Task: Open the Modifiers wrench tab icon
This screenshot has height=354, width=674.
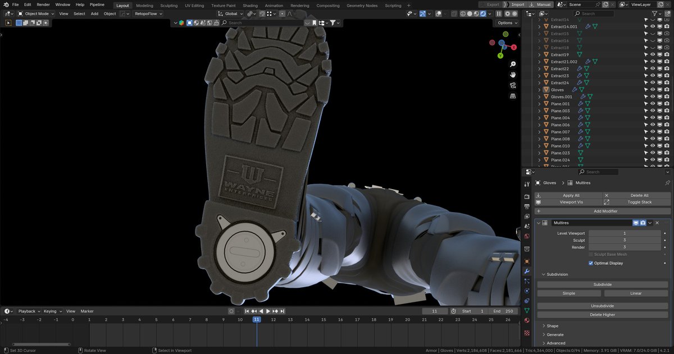Action: [527, 271]
